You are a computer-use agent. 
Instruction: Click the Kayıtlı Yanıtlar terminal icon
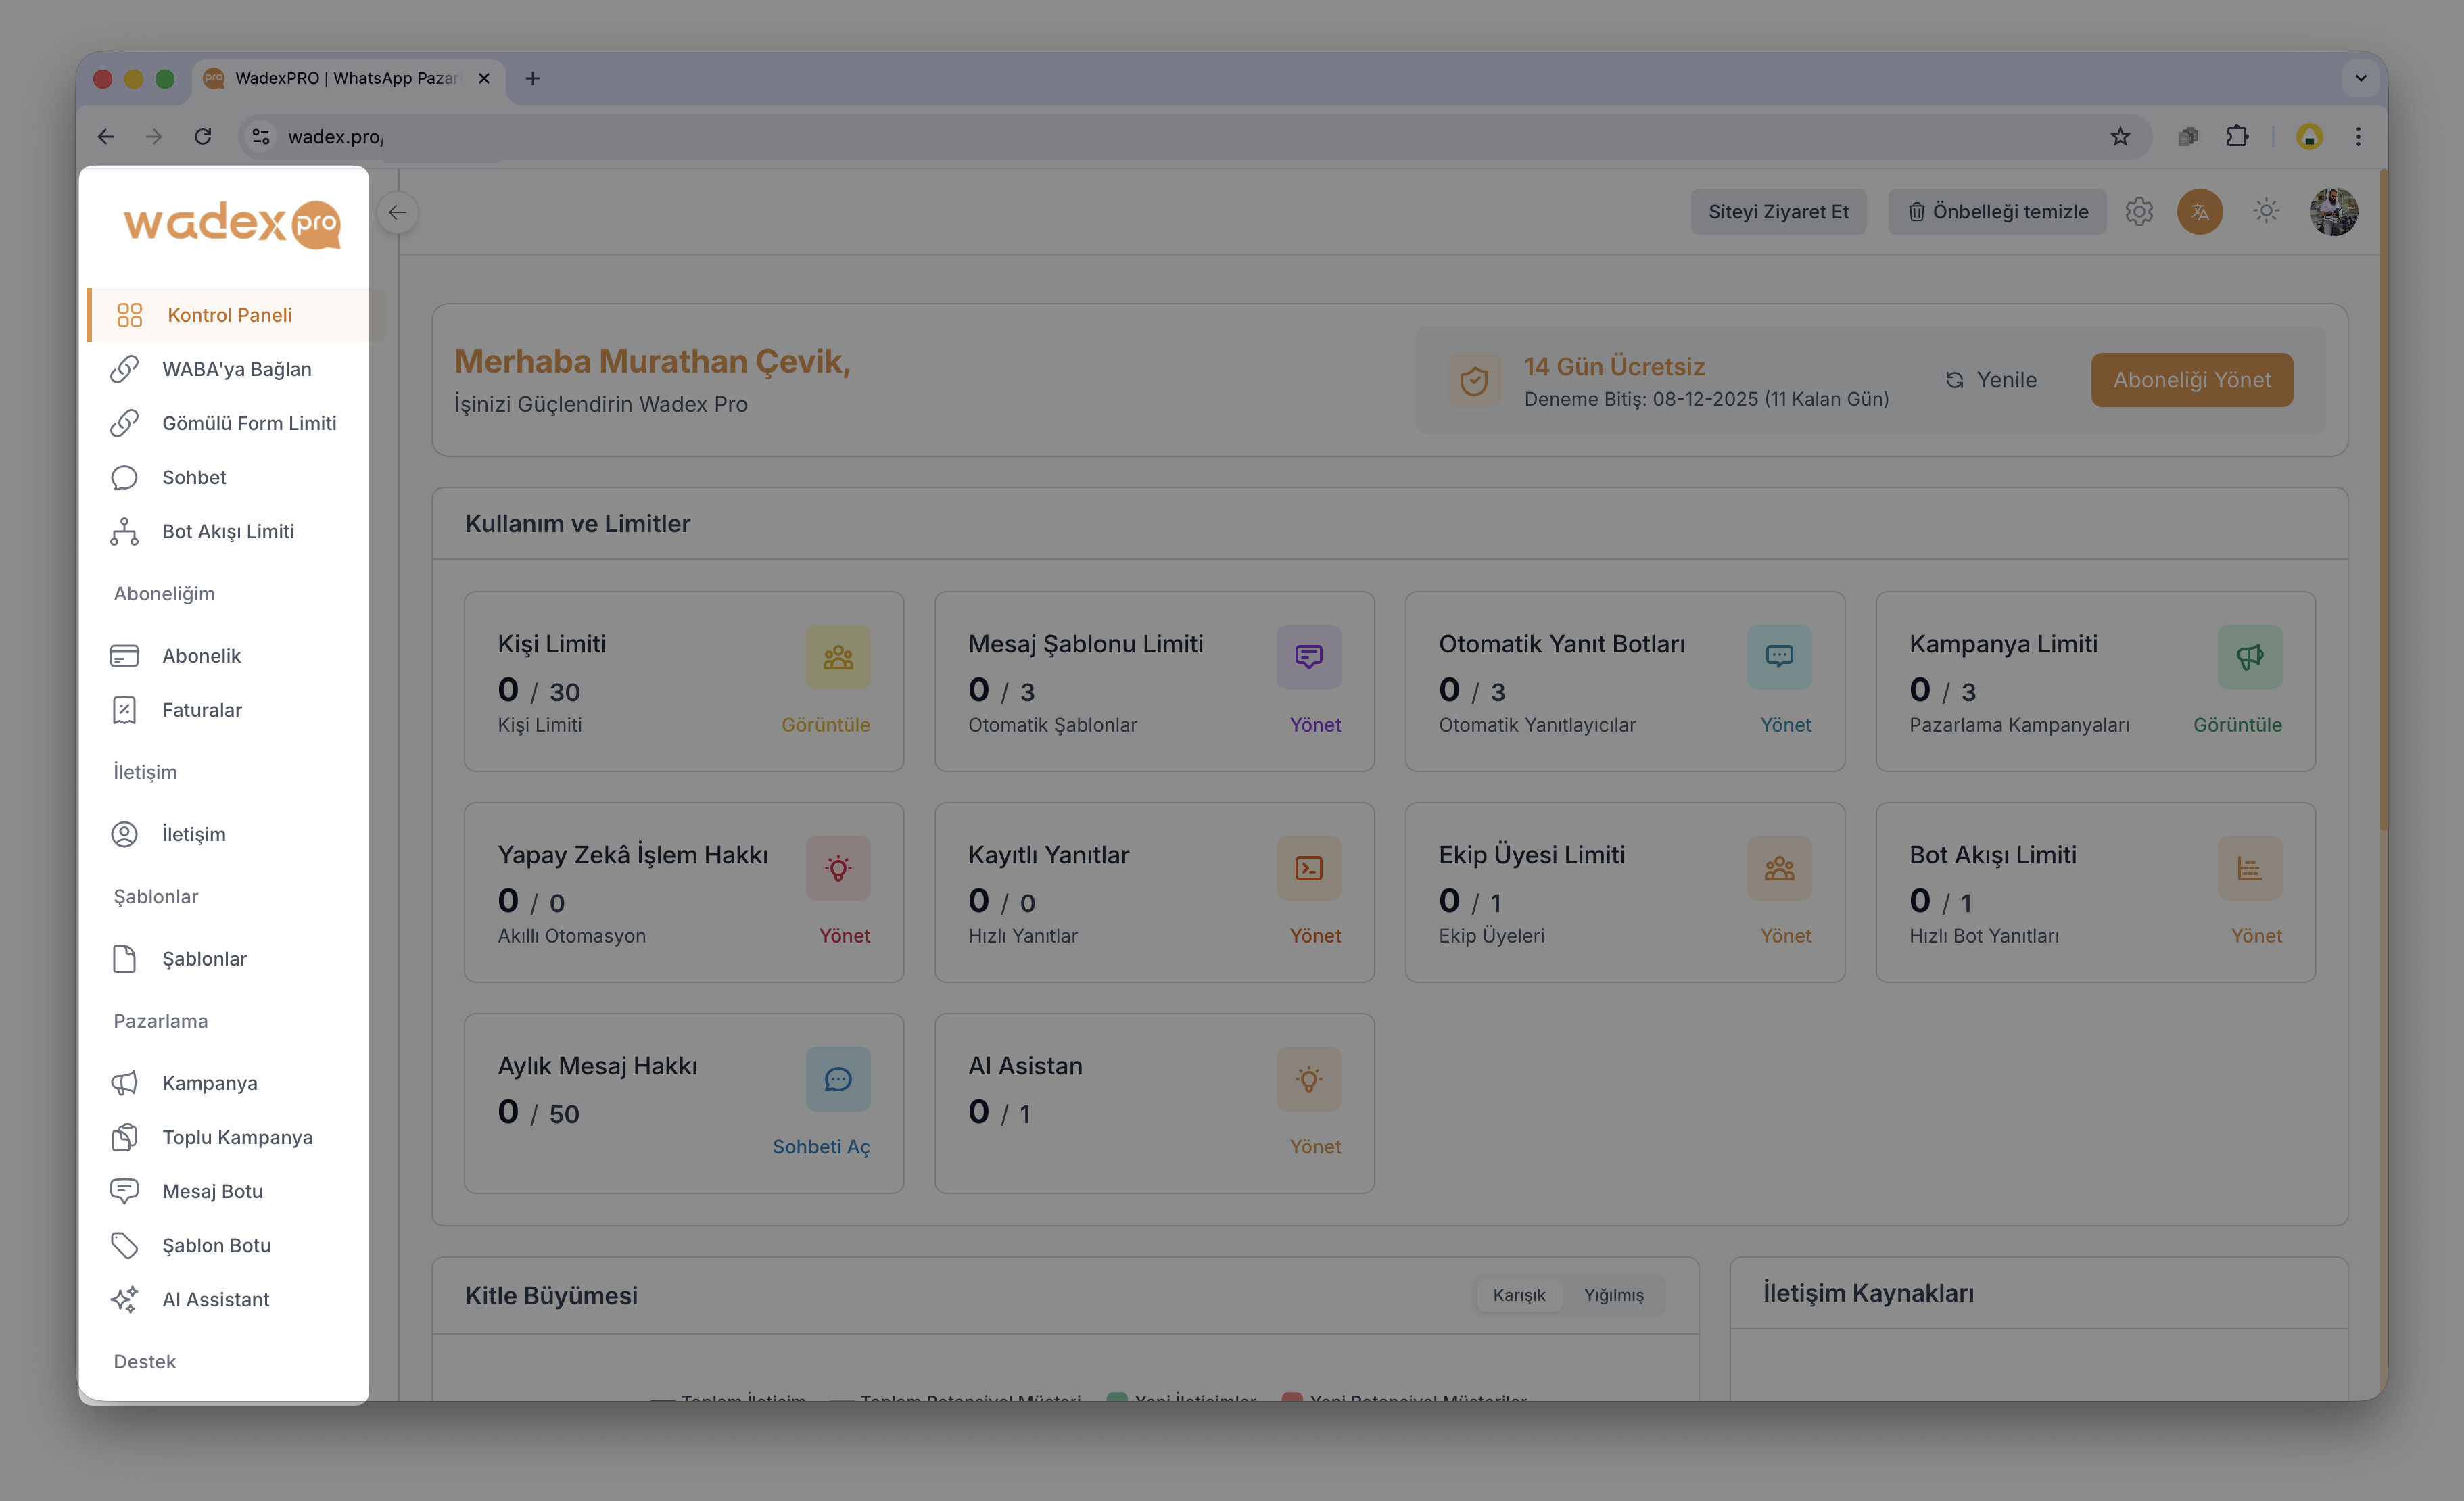pos(1308,868)
